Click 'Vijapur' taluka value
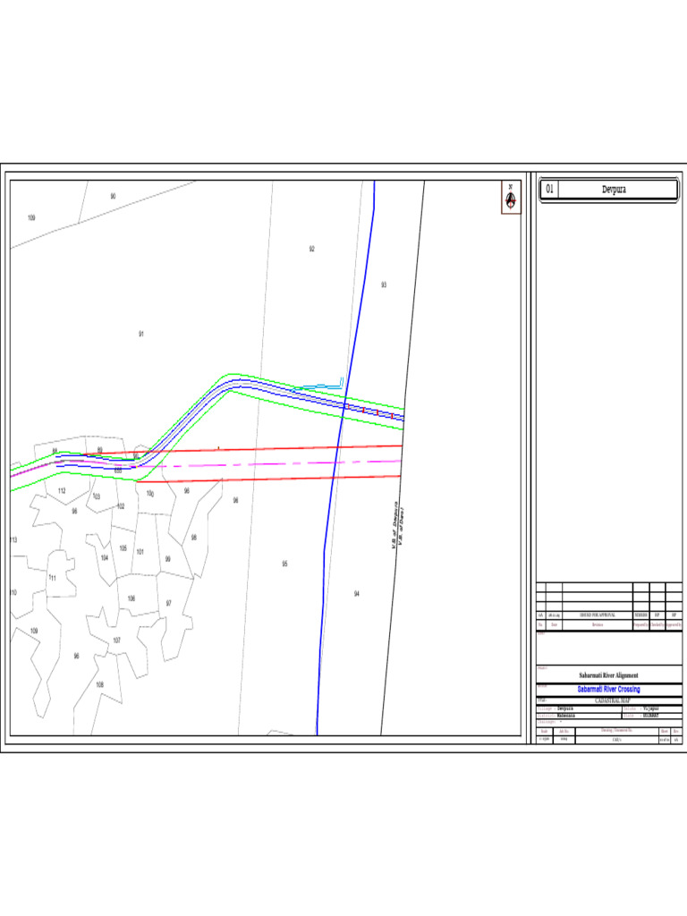 pos(651,708)
